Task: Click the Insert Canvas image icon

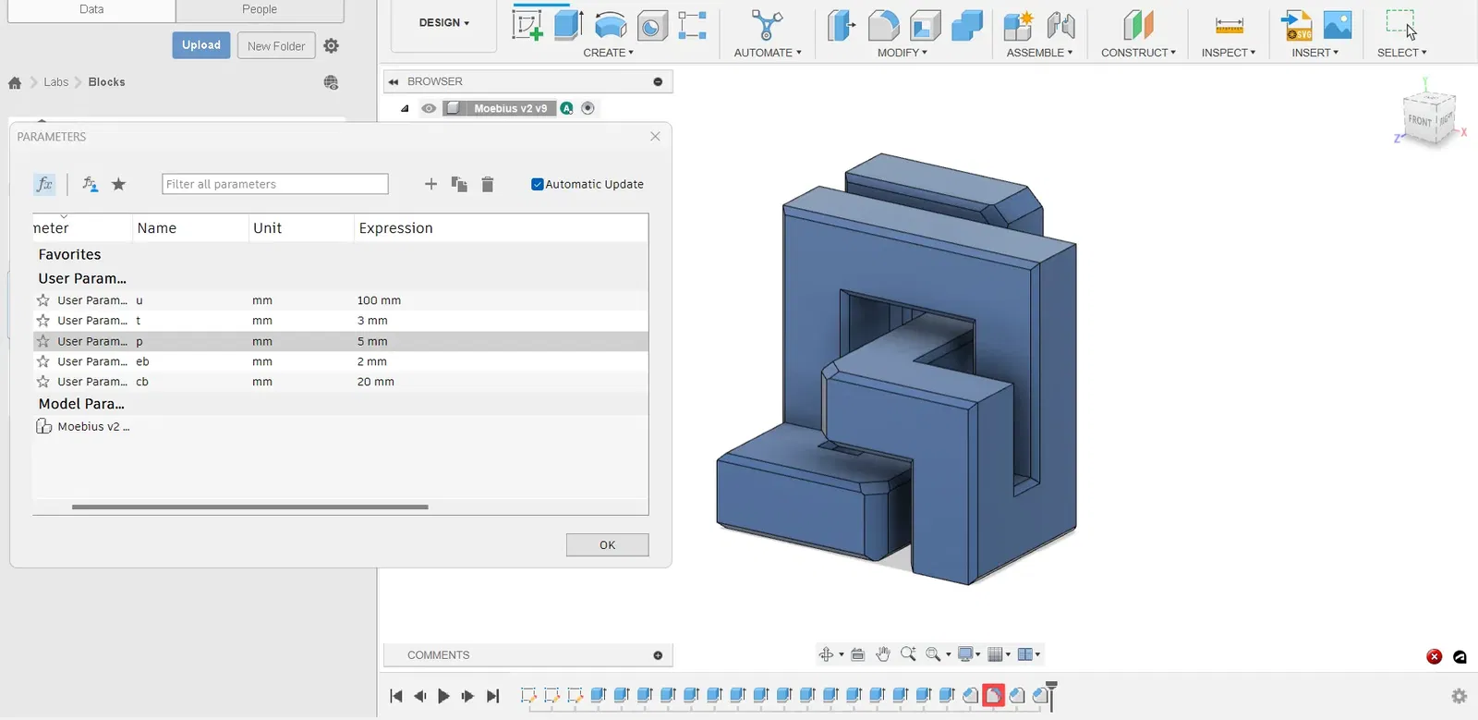Action: pos(1338,25)
